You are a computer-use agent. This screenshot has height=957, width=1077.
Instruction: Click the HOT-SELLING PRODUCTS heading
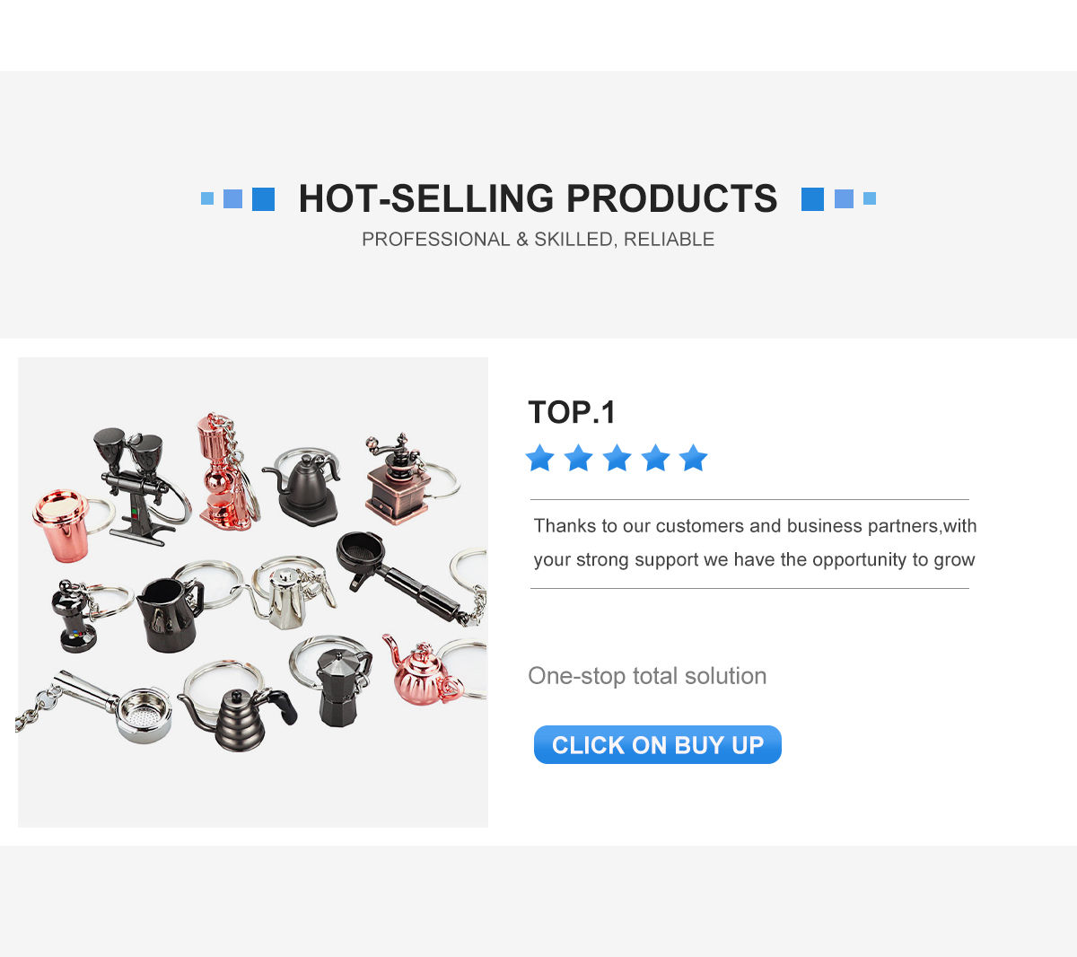[x=538, y=198]
